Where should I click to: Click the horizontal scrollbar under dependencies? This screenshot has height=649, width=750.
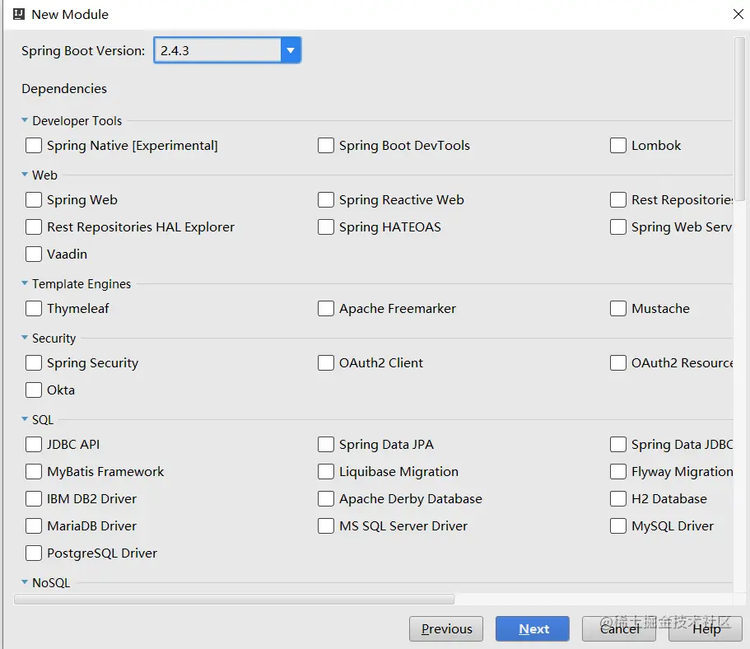[234, 600]
